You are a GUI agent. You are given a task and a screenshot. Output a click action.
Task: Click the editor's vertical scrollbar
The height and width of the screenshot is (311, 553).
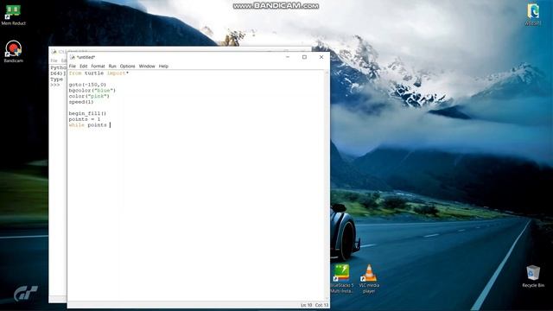pos(327,185)
